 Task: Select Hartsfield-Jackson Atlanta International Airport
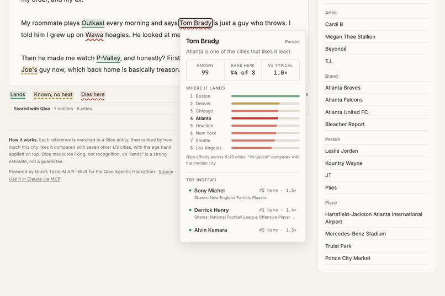coord(377,218)
